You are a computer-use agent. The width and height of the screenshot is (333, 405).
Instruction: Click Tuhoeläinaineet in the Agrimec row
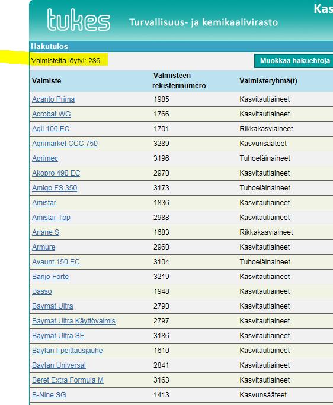(x=265, y=158)
